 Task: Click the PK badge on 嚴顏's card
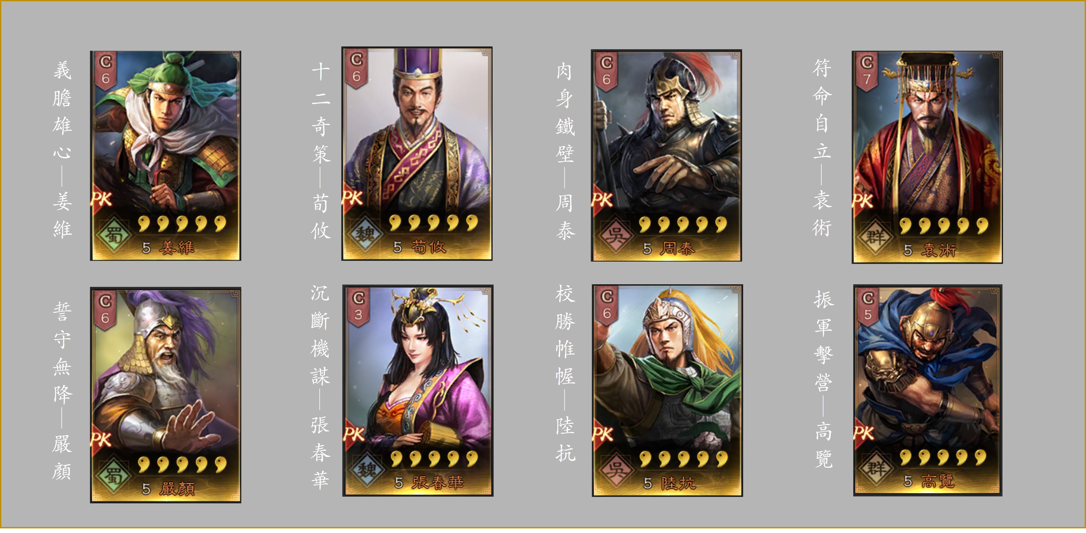coord(101,439)
